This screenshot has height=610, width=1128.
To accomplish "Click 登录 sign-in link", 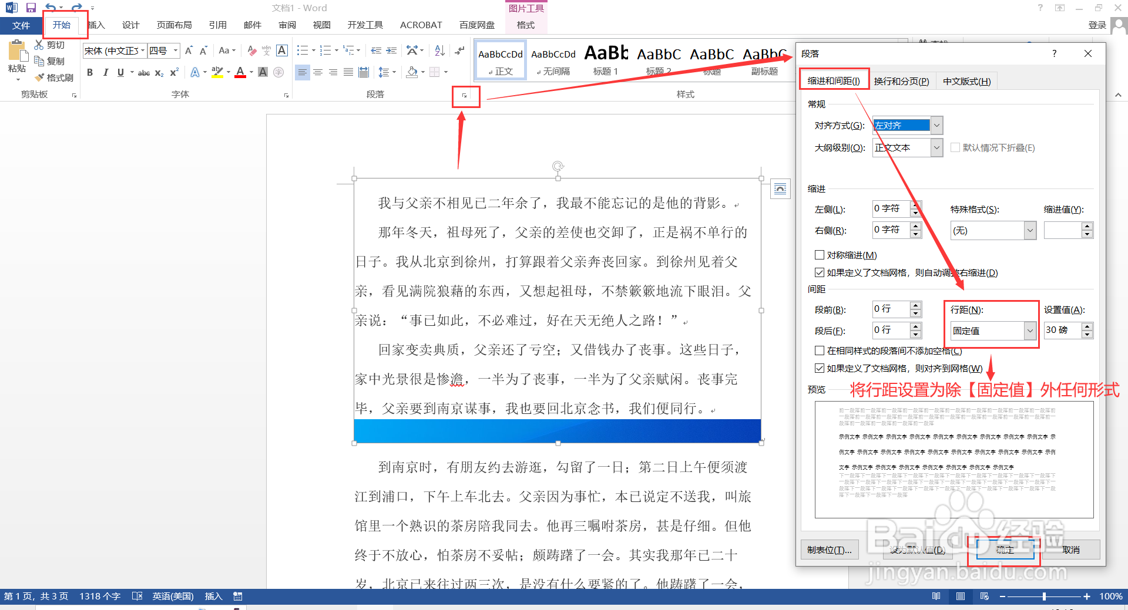I will [x=1097, y=25].
